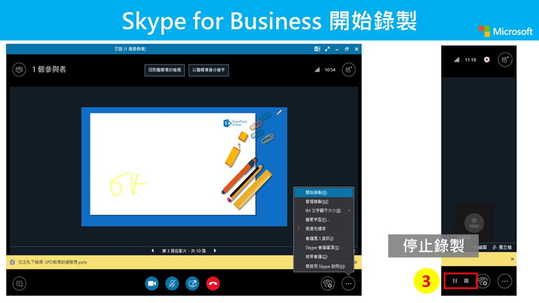This screenshot has height=303, width=539.
Task: Toggle the video camera button
Action: click(x=151, y=284)
